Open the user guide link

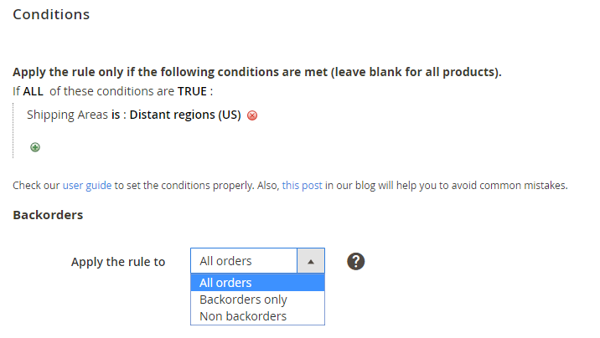point(86,185)
